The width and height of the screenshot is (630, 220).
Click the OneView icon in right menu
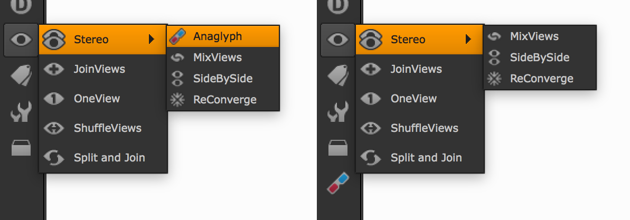(370, 99)
